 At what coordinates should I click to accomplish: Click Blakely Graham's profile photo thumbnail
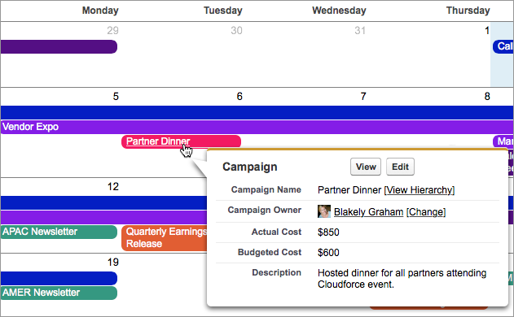tap(324, 211)
